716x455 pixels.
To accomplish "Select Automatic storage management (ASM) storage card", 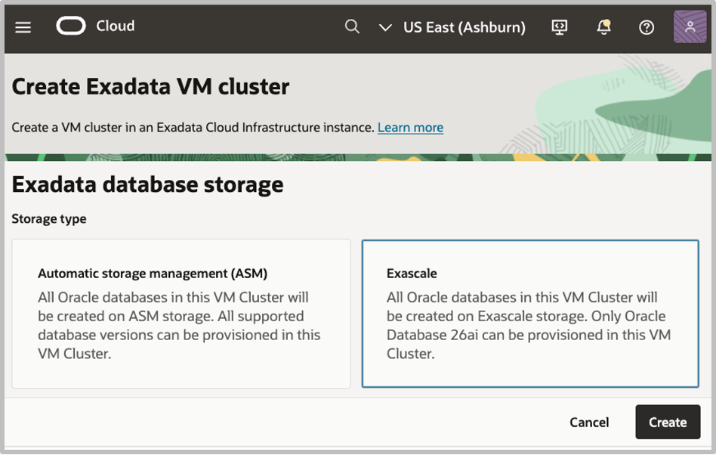I will coord(181,314).
